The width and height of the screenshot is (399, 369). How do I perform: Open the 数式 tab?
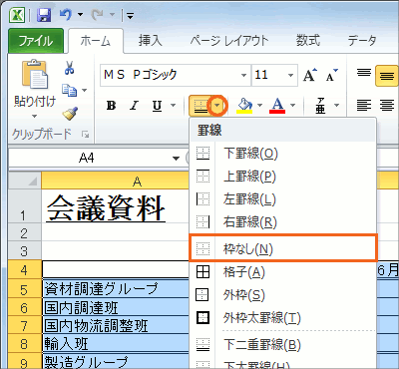(x=308, y=41)
